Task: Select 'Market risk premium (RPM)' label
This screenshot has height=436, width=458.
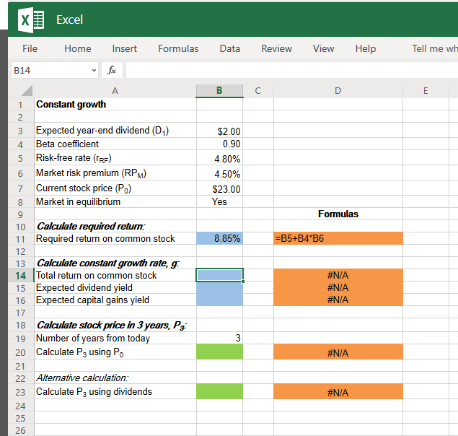Action: [x=115, y=173]
